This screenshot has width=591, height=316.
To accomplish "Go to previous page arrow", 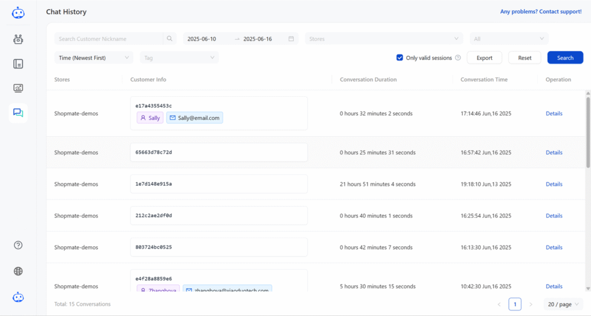I will coord(499,304).
